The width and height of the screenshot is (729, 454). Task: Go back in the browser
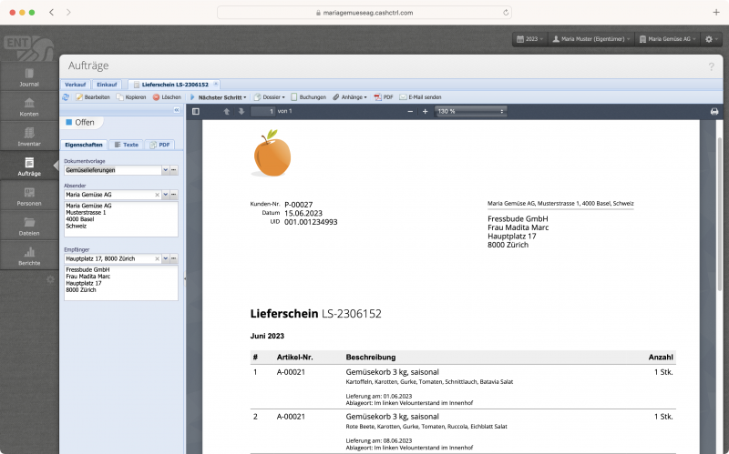(x=52, y=13)
